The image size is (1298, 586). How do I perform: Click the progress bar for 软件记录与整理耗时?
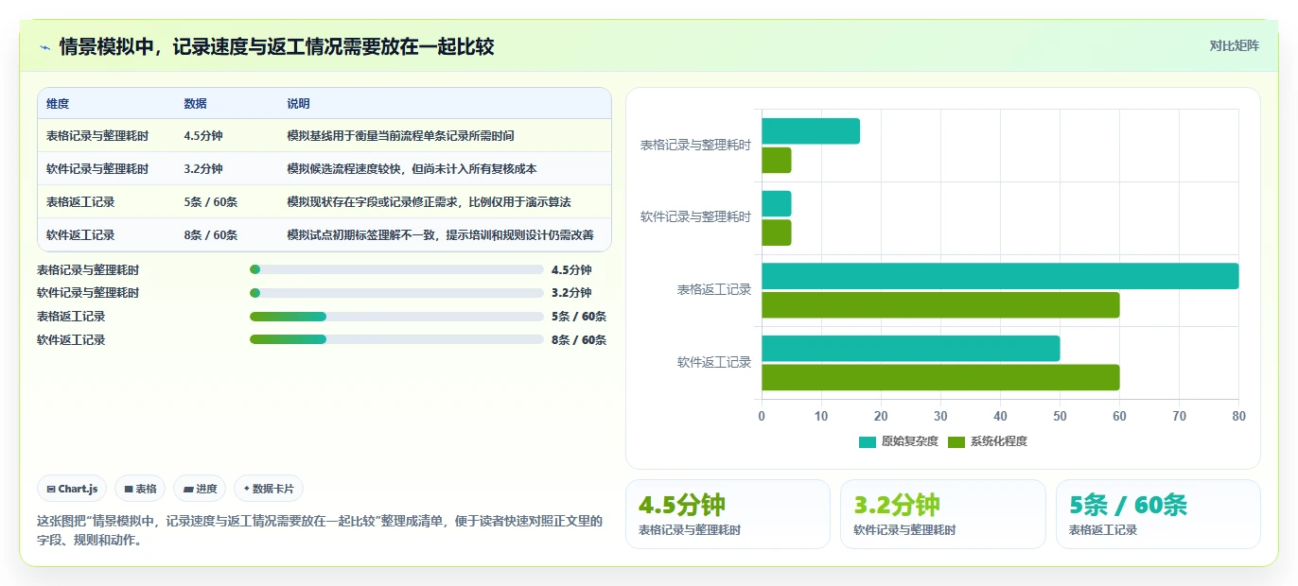tap(396, 293)
